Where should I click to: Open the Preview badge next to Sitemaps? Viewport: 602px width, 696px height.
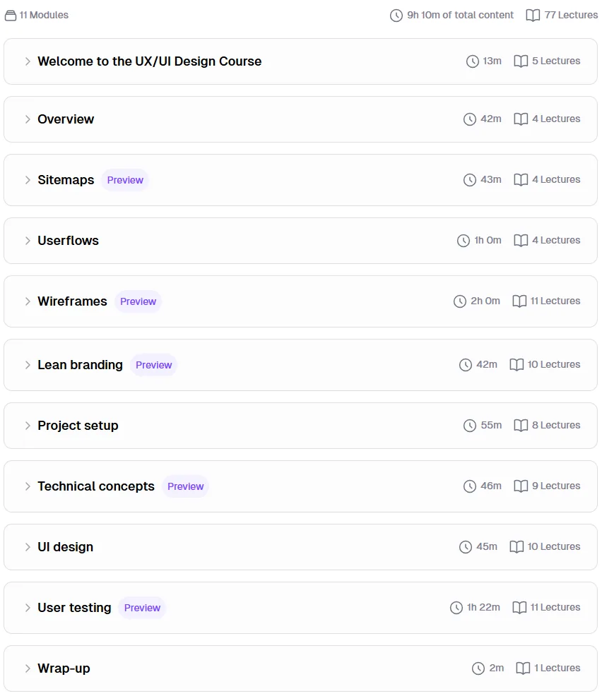125,180
